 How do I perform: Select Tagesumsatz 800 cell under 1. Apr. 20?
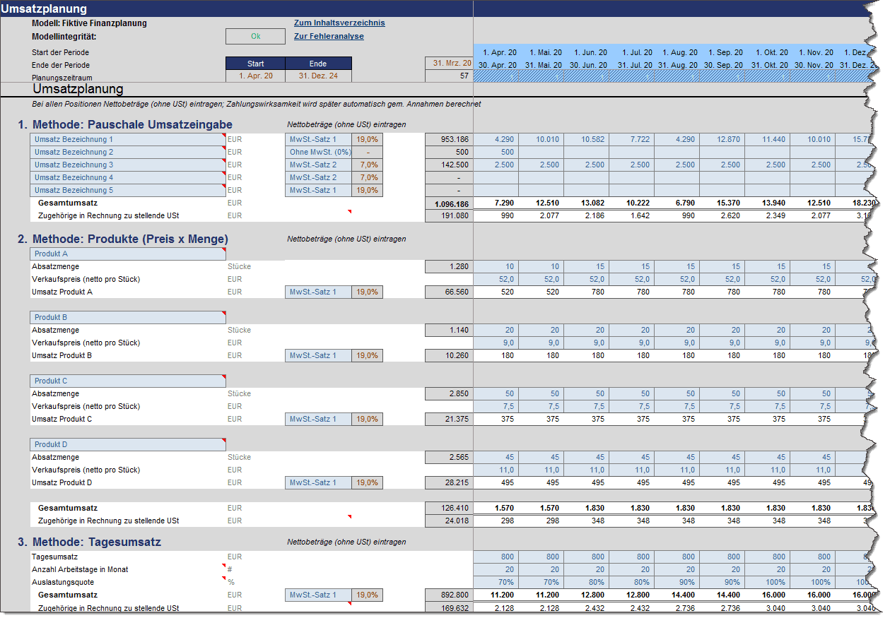(x=496, y=557)
